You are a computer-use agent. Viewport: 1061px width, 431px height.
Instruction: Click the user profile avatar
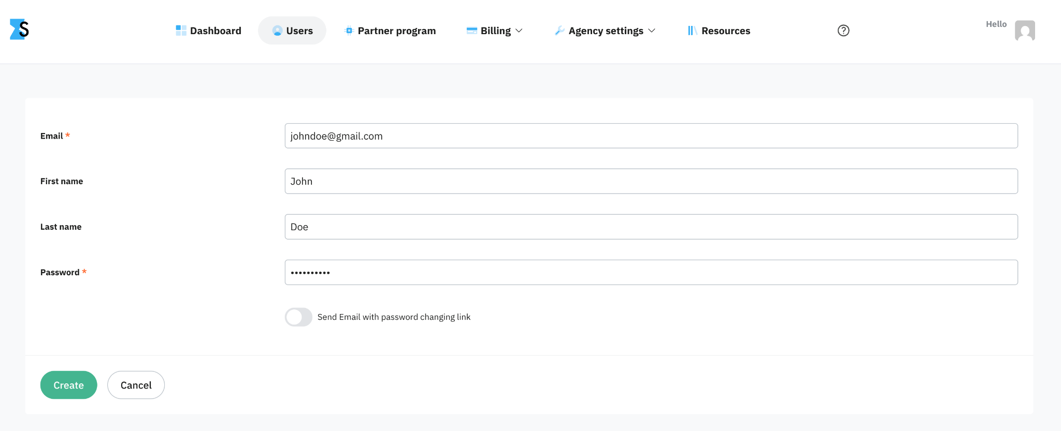tap(1025, 31)
